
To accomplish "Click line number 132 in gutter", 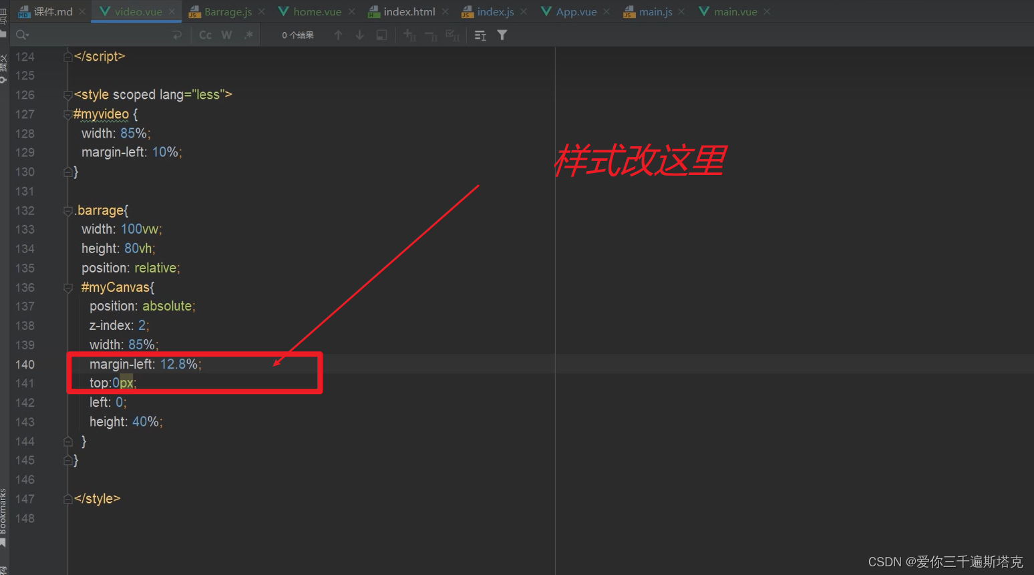I will [25, 210].
